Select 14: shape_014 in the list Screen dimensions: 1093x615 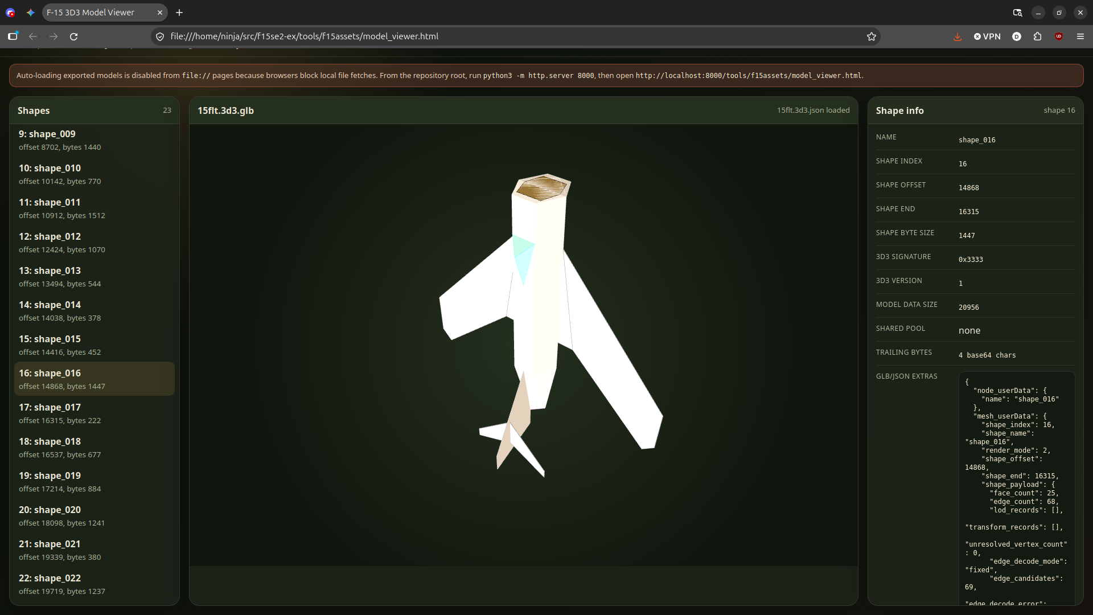94,311
